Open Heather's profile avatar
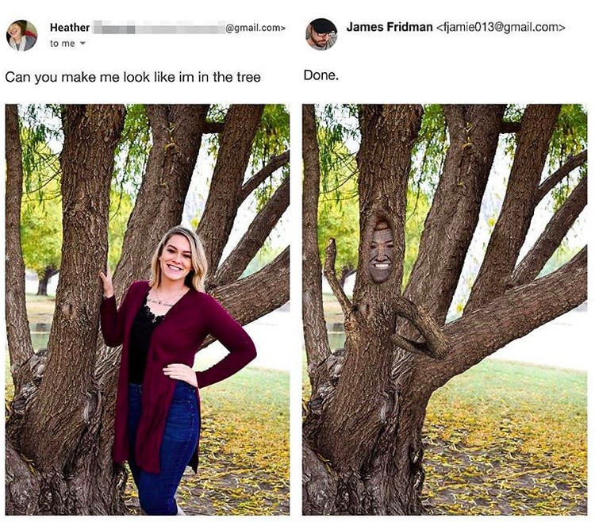The image size is (595, 522). coord(21,35)
